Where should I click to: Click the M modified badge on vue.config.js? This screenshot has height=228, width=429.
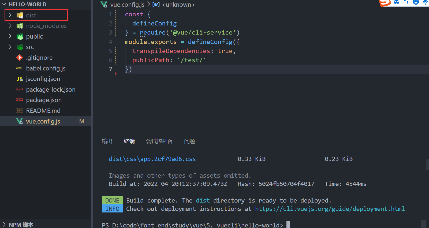pos(82,121)
